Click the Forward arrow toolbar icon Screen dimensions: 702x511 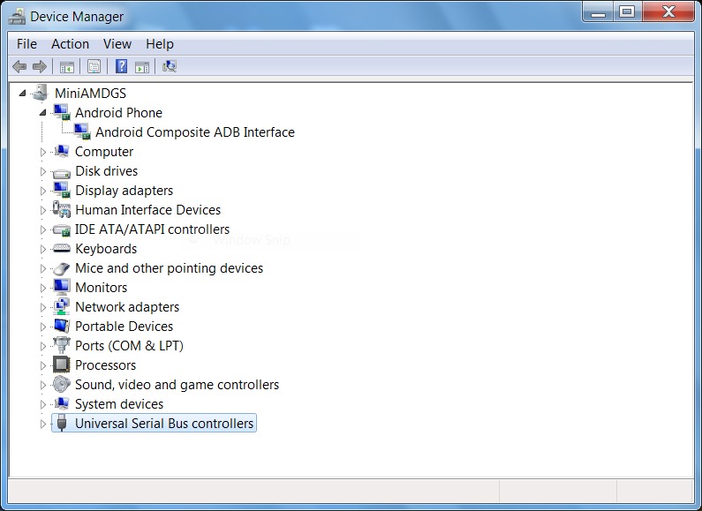click(x=40, y=67)
